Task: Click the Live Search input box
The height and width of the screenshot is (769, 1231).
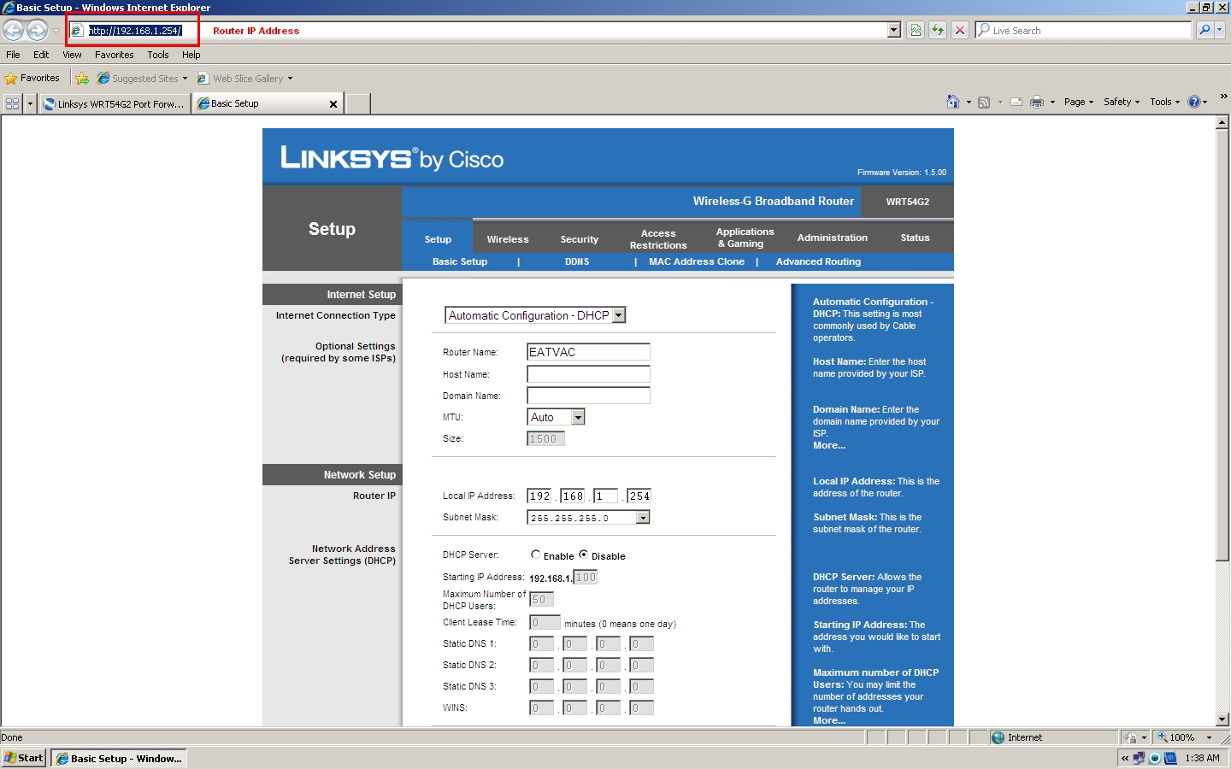Action: coord(1083,30)
